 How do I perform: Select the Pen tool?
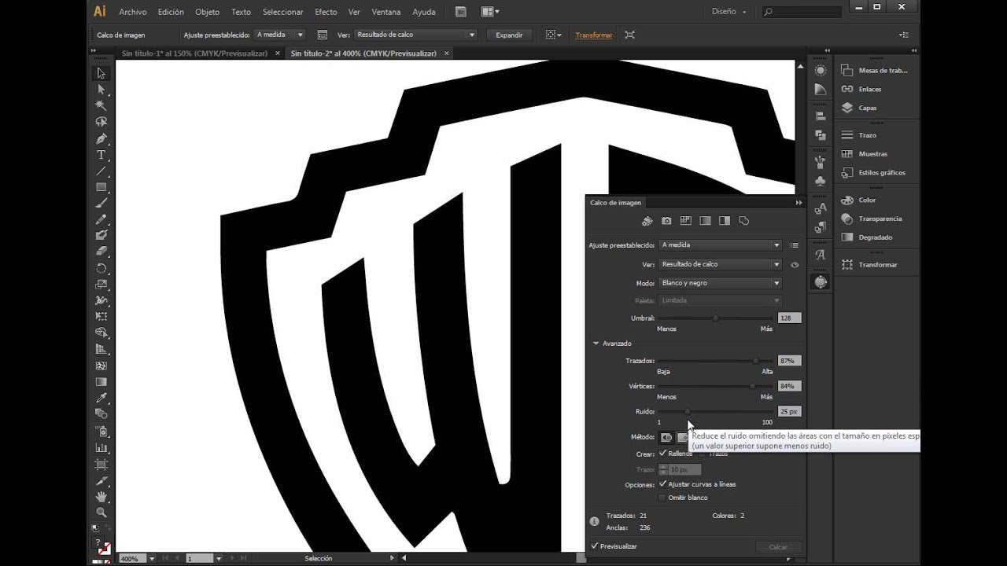(x=100, y=138)
